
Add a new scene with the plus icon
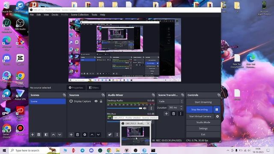(33, 135)
